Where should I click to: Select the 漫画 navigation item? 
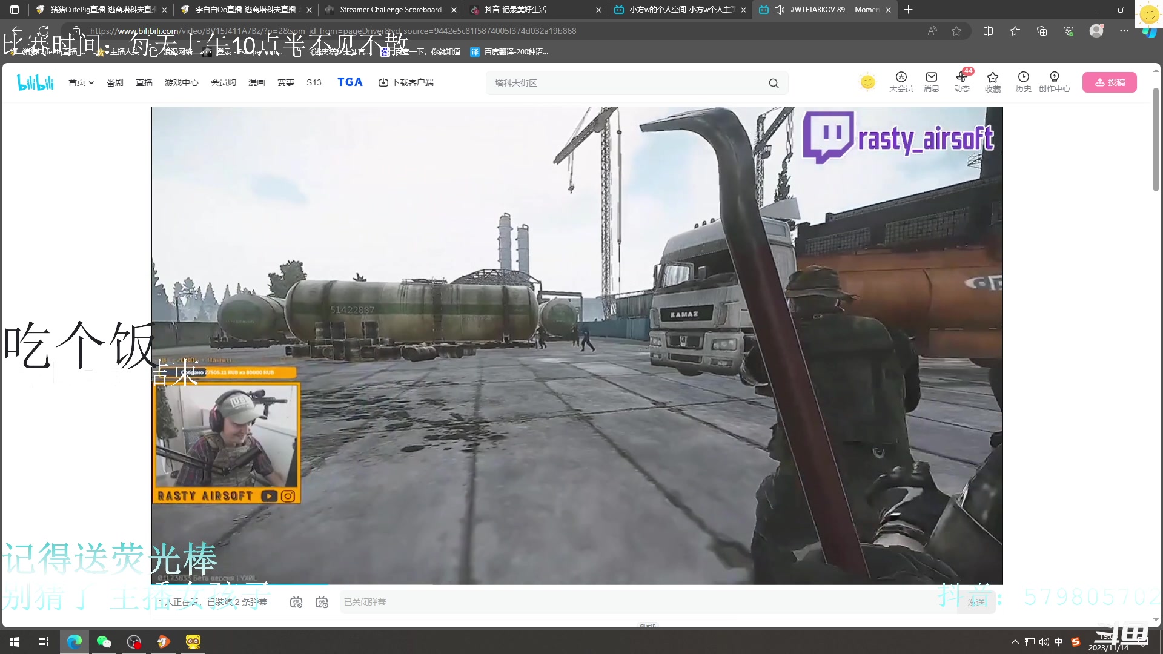pos(257,82)
